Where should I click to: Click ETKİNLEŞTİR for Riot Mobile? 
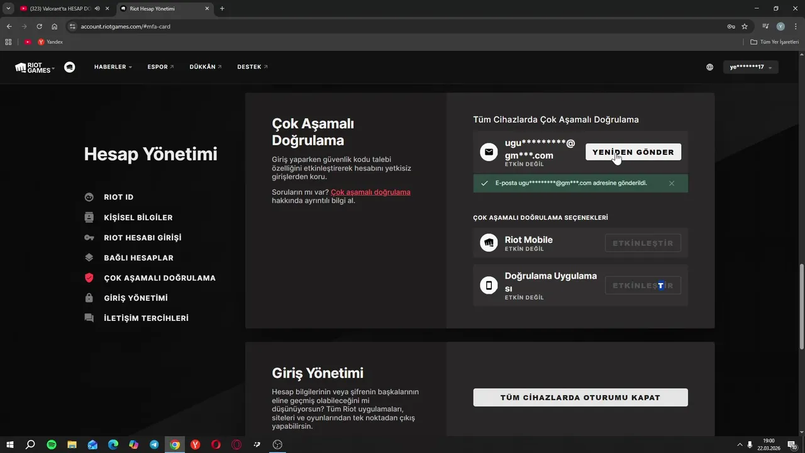(643, 243)
